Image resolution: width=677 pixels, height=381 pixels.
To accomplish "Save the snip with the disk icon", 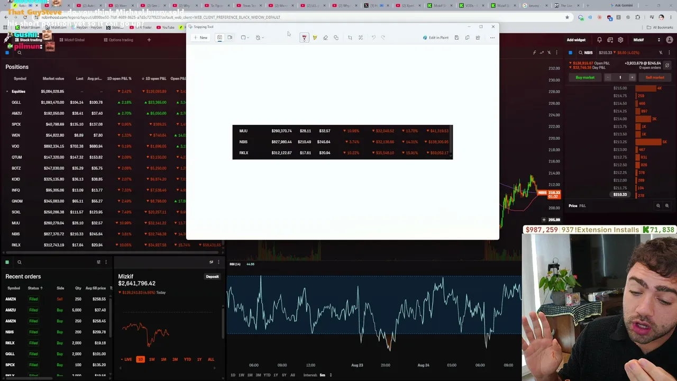I will point(456,38).
